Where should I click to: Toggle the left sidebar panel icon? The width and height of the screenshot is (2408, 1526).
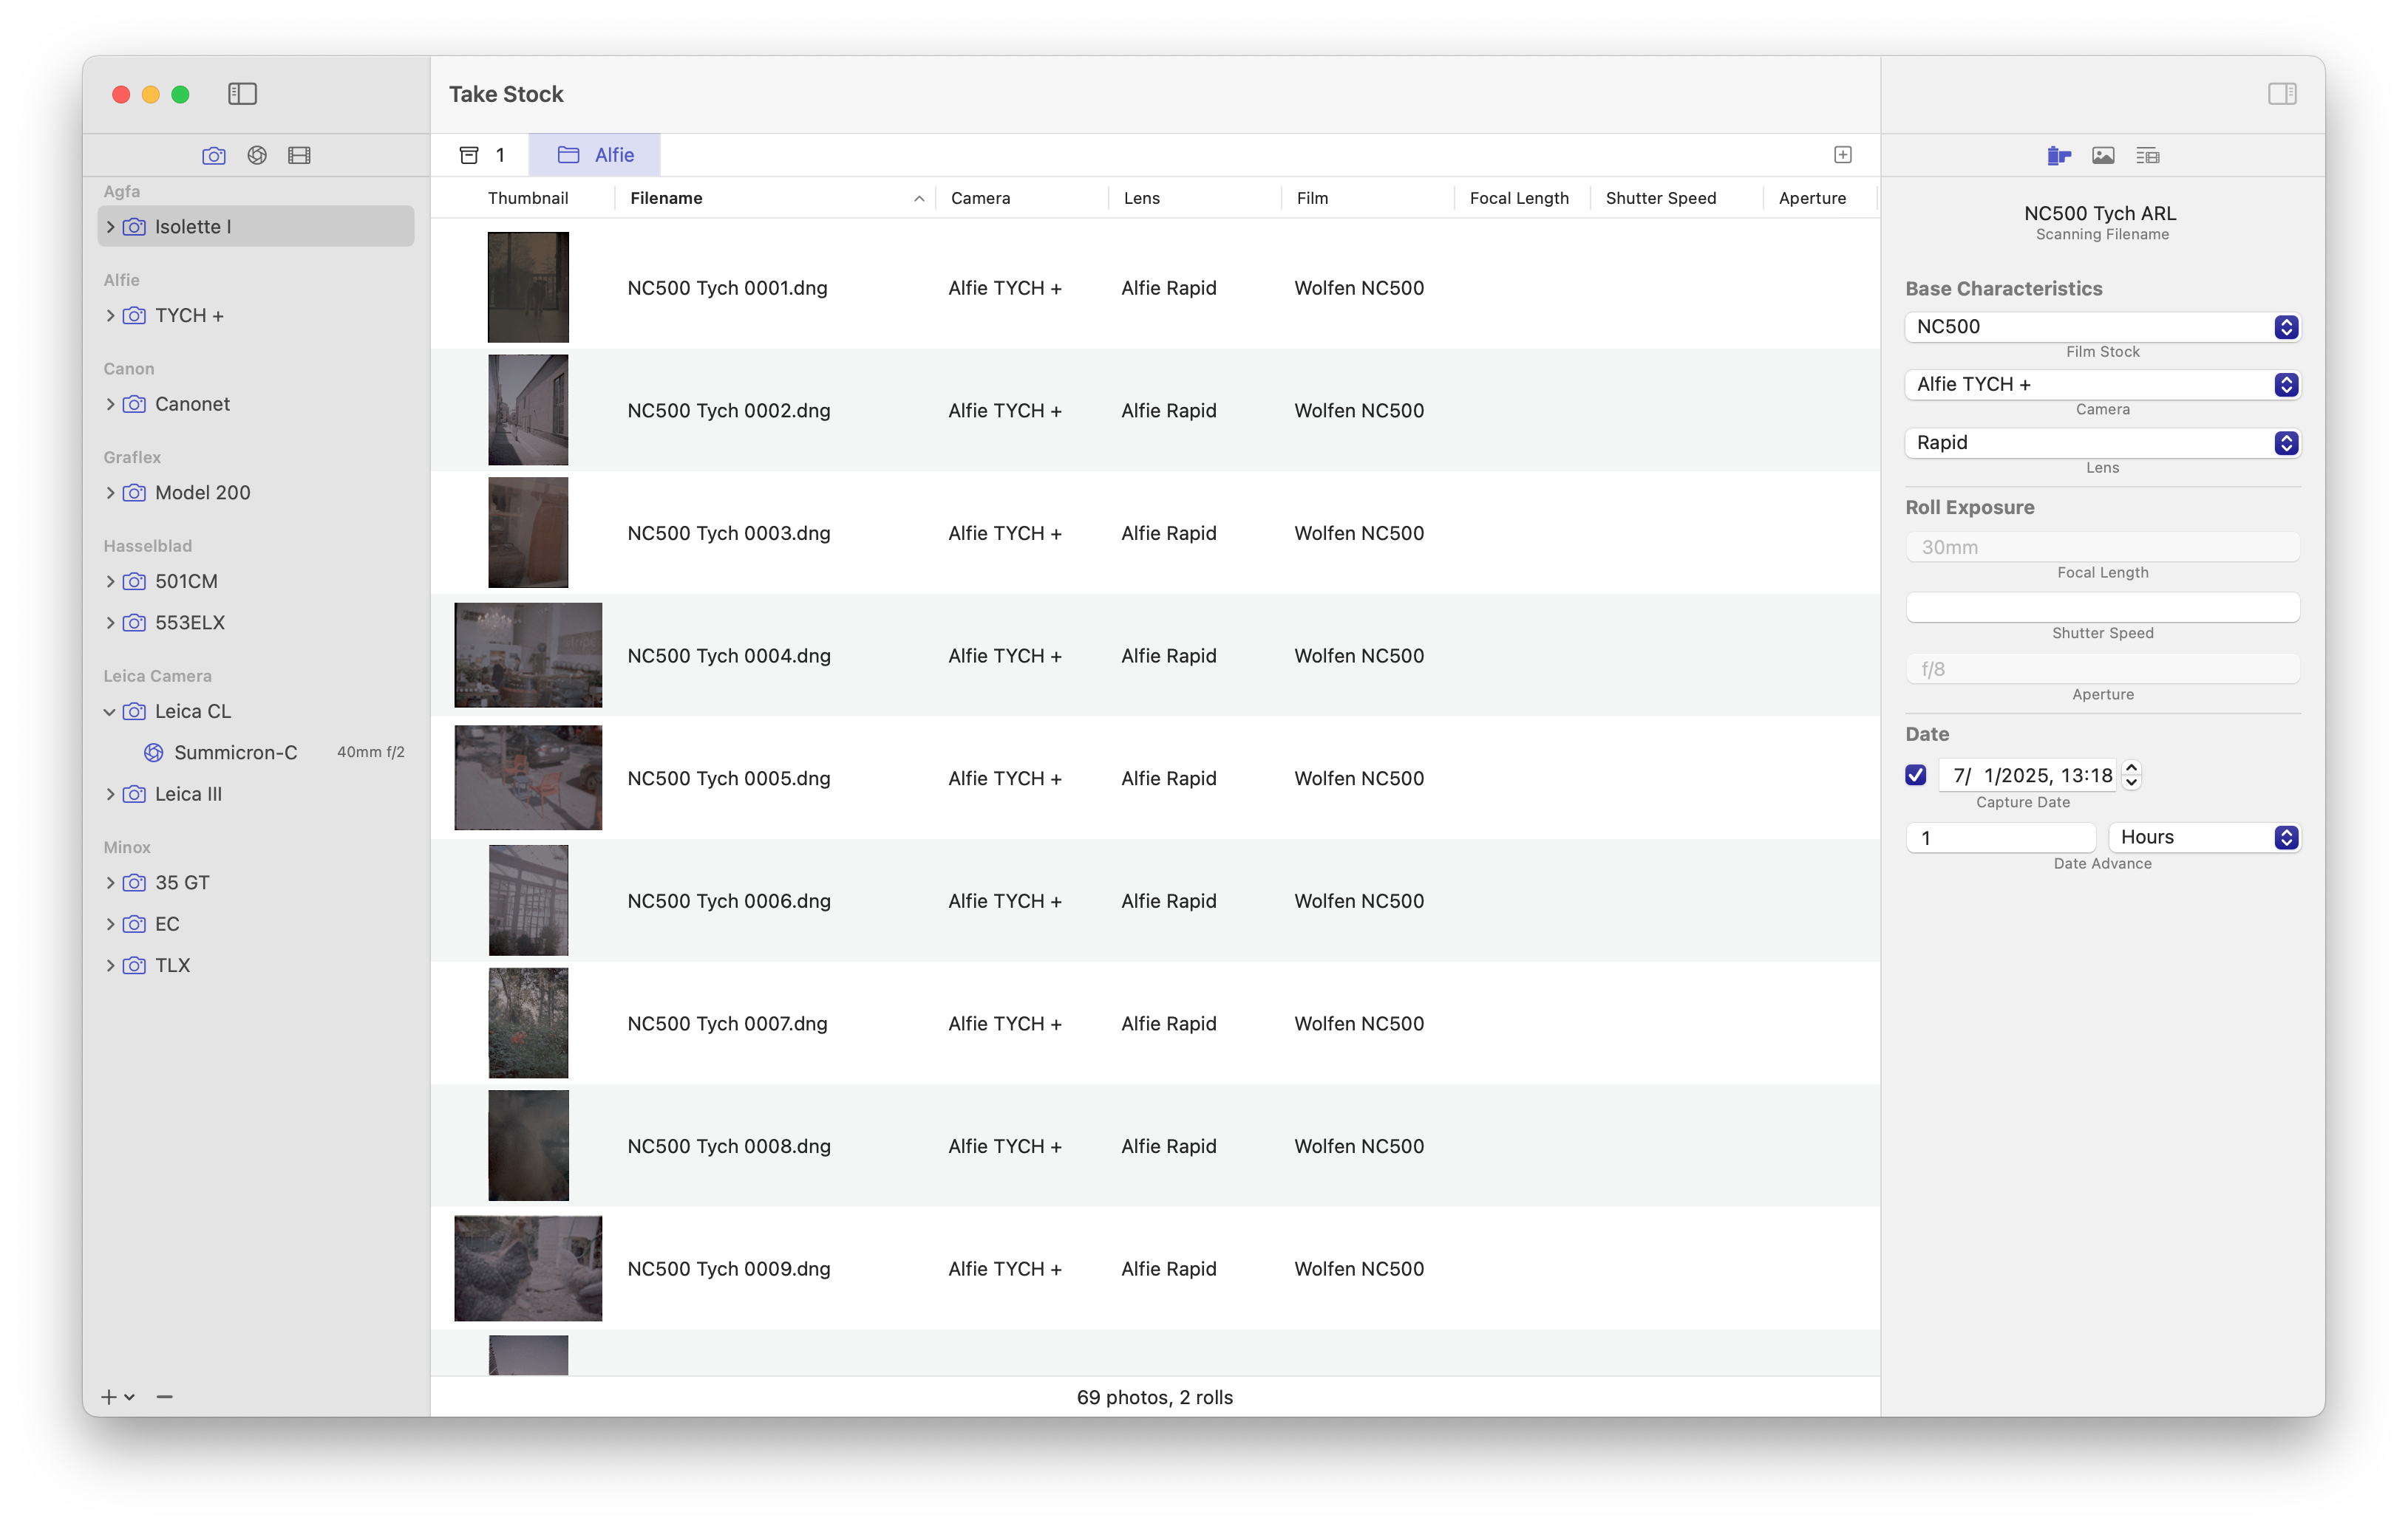point(242,94)
